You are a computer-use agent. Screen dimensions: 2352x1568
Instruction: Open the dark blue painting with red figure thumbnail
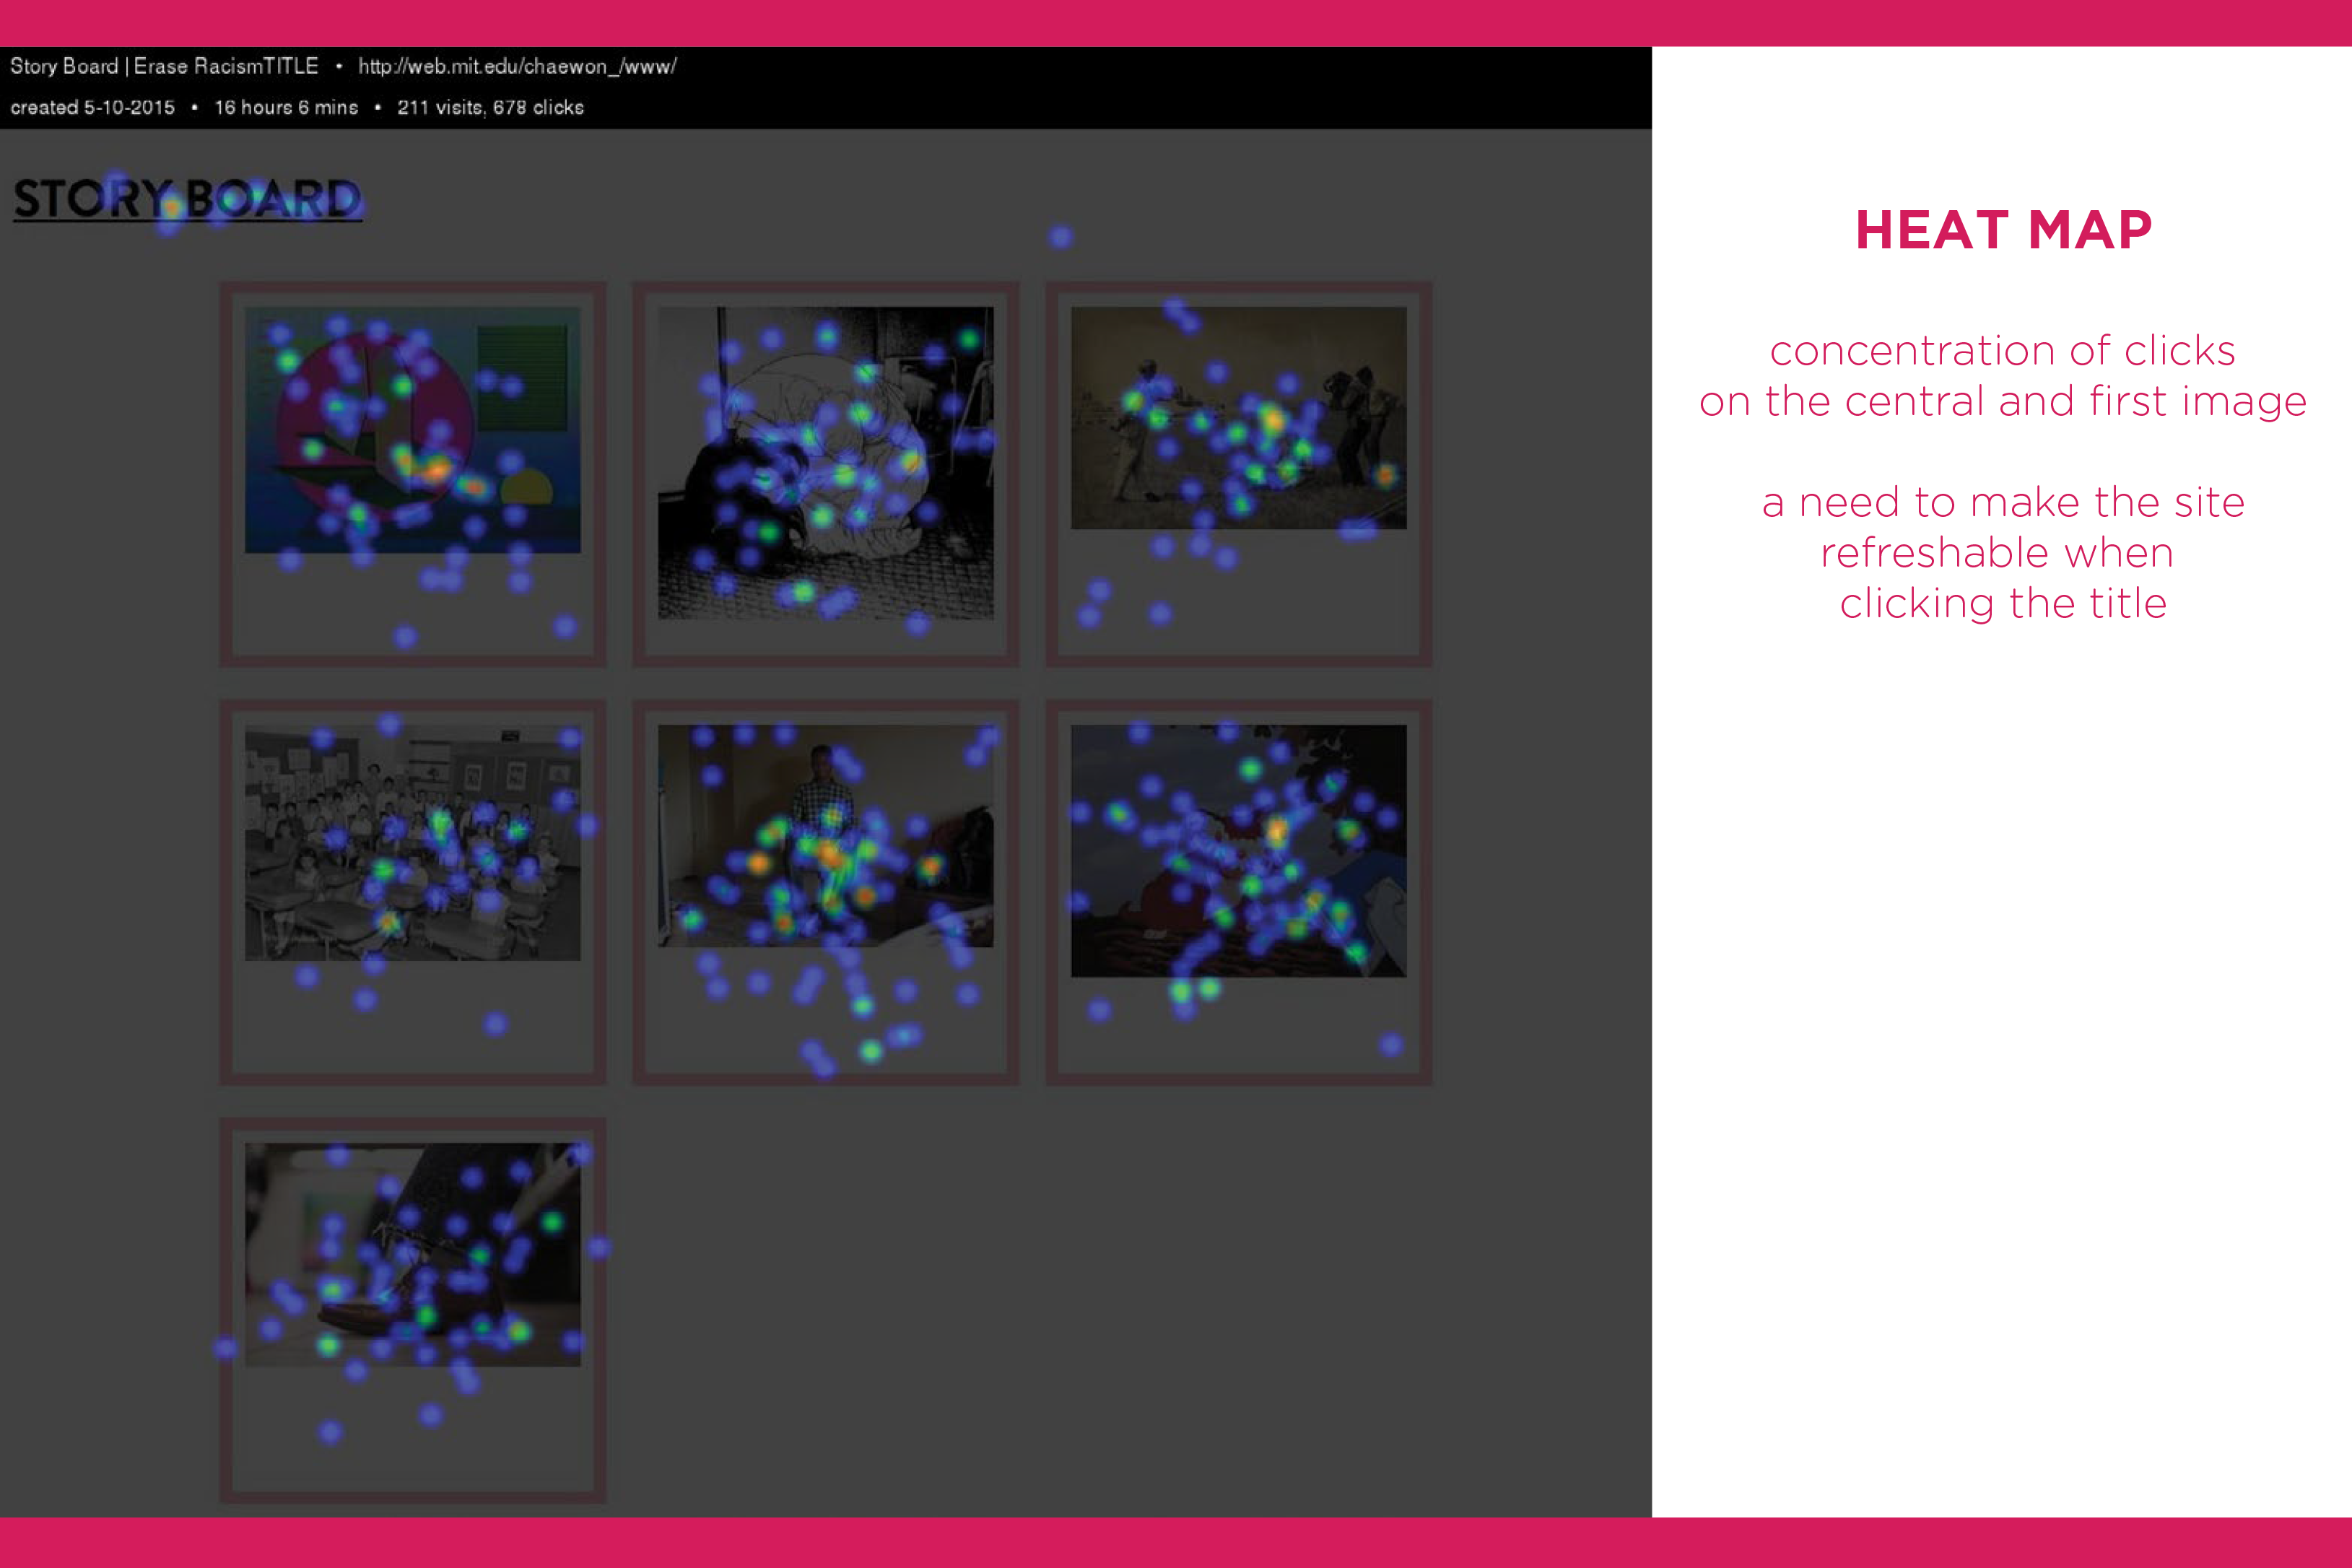[x=1238, y=851]
